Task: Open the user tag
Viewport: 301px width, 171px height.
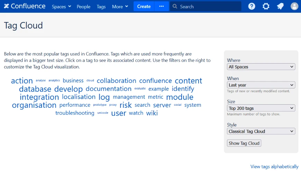Action: tap(119, 113)
